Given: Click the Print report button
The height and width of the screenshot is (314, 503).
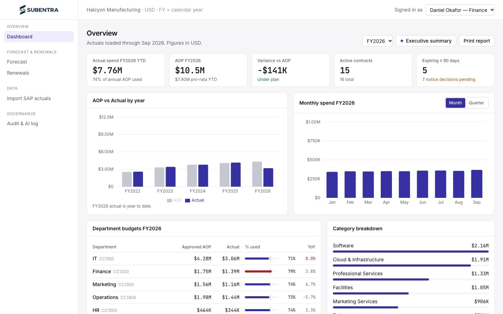Looking at the screenshot, I should point(476,41).
